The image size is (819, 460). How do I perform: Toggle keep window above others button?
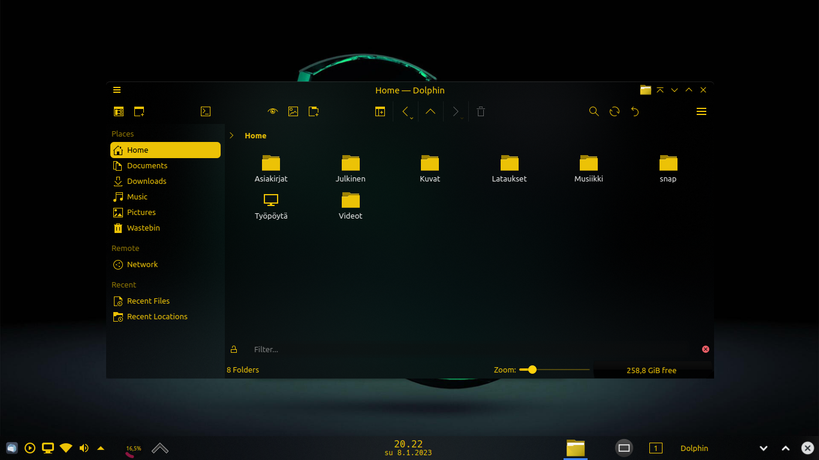tap(660, 90)
